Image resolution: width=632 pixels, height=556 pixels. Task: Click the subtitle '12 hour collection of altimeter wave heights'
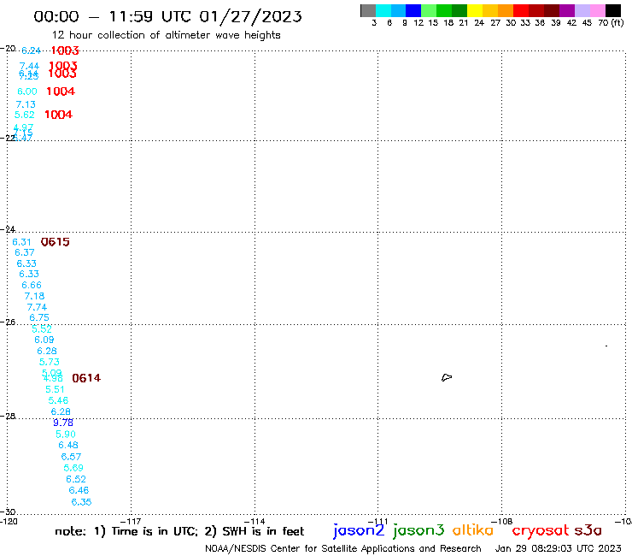click(x=166, y=35)
